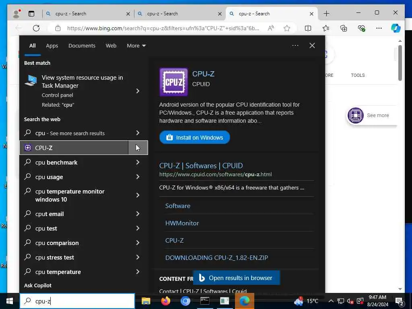Click the muted volume tray icon
The image size is (412, 309).
[350, 301]
